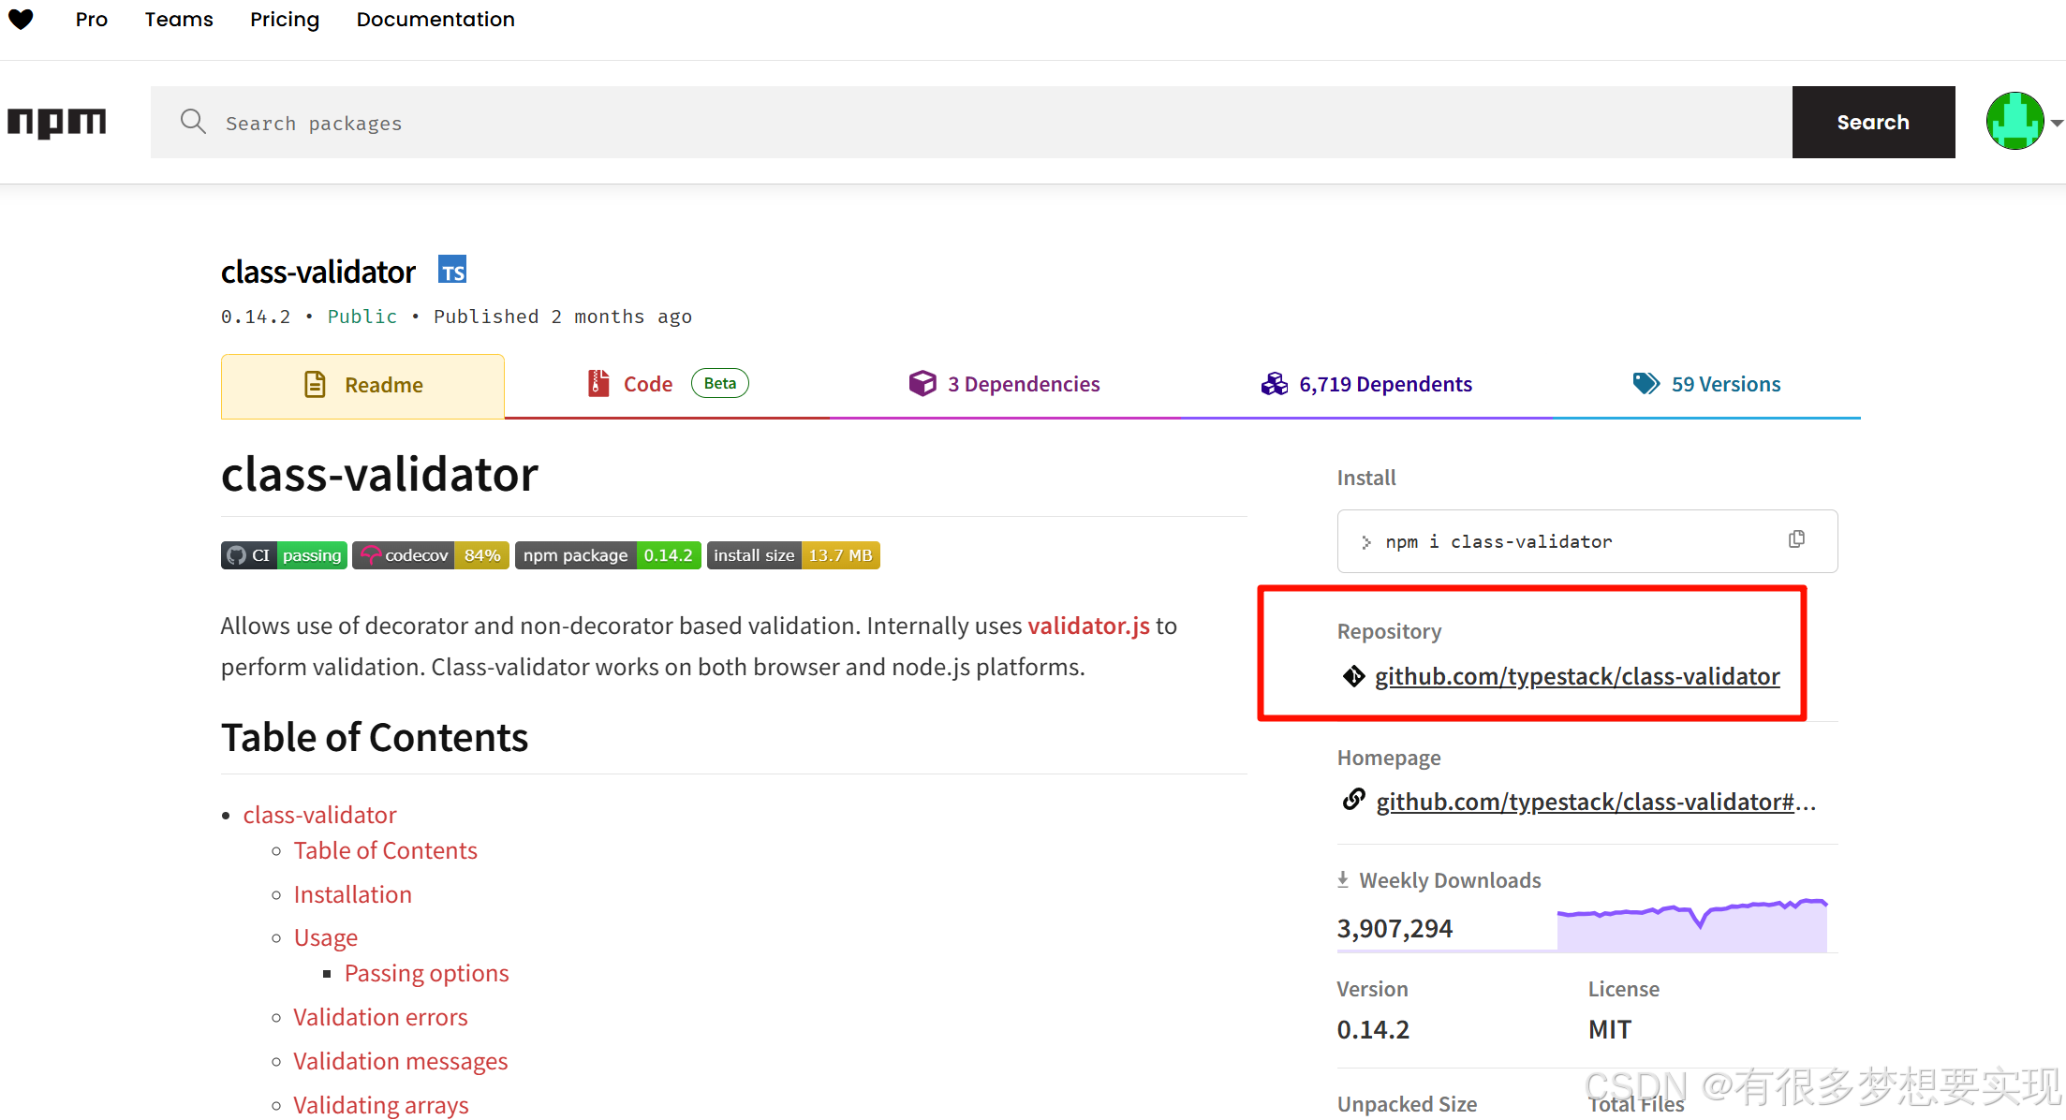Switch to the Code Beta tab
This screenshot has width=2066, height=1120.
(x=667, y=384)
